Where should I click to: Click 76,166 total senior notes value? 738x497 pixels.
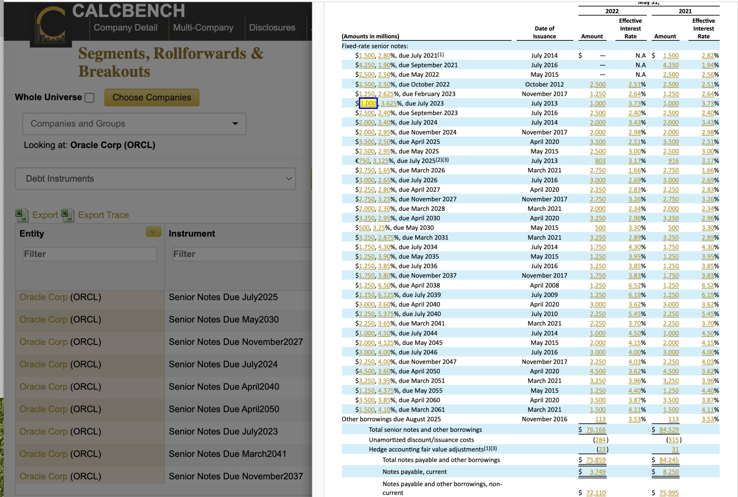(x=596, y=430)
